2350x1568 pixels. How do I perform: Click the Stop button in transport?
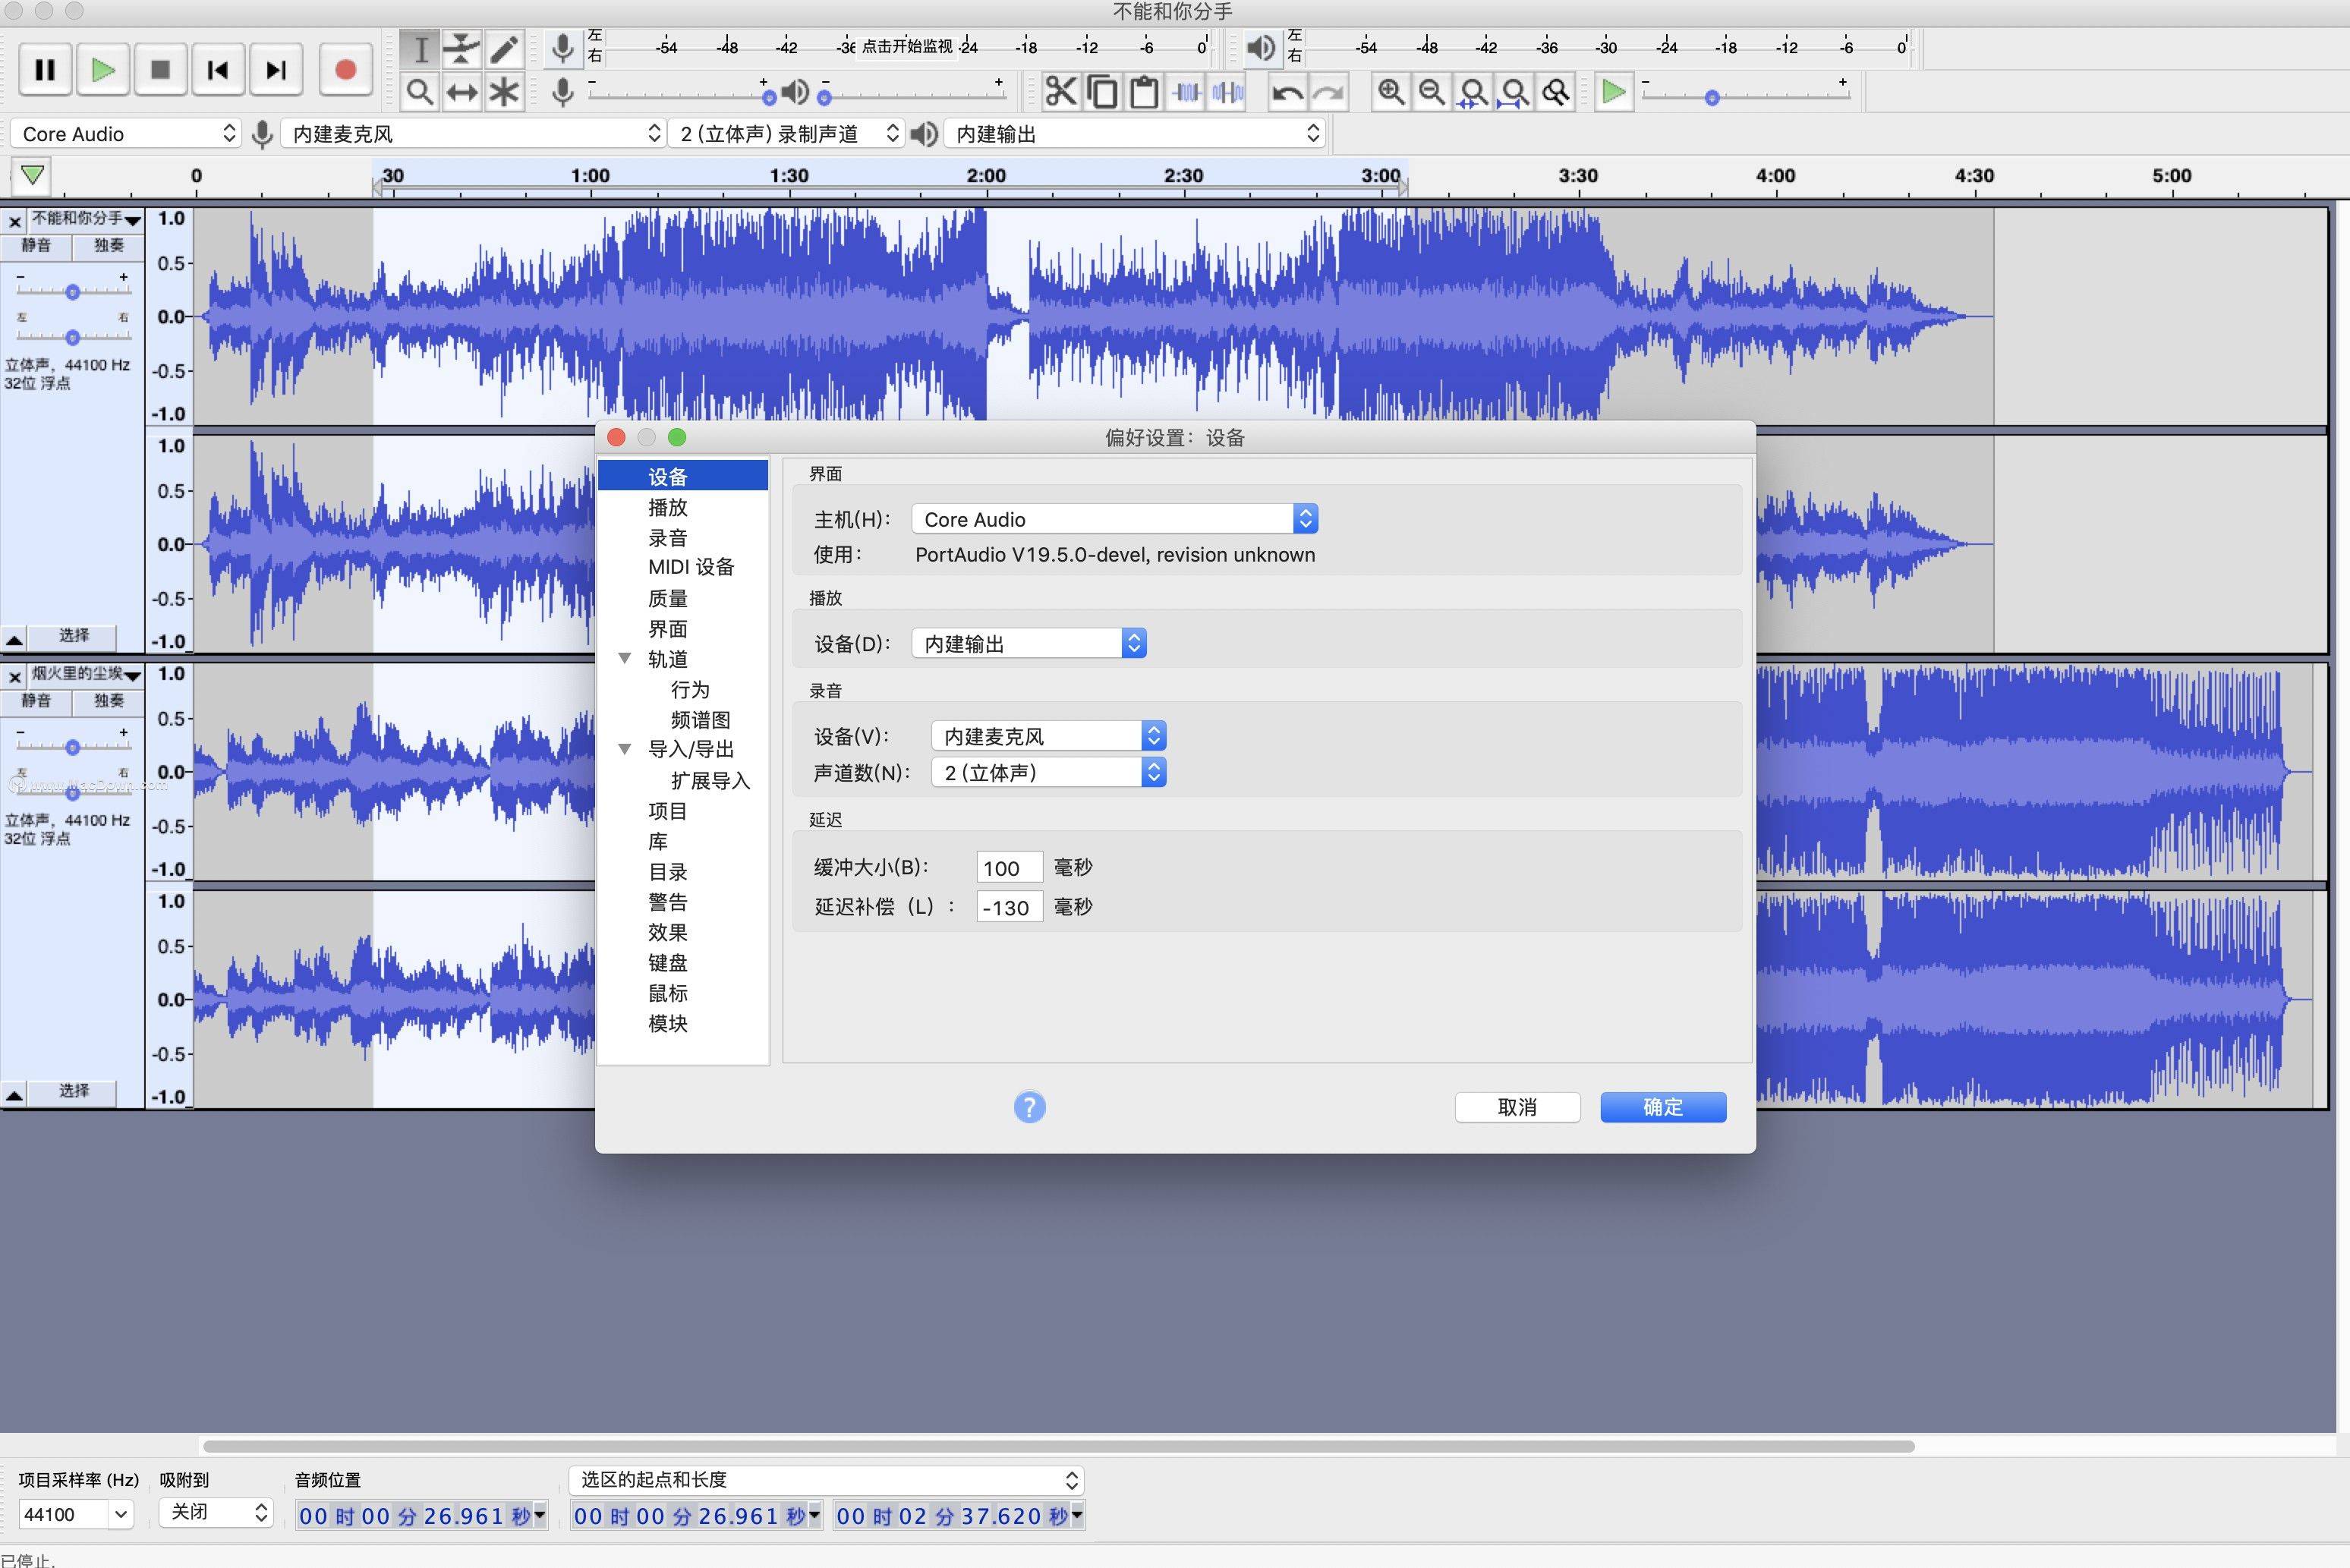[x=161, y=68]
